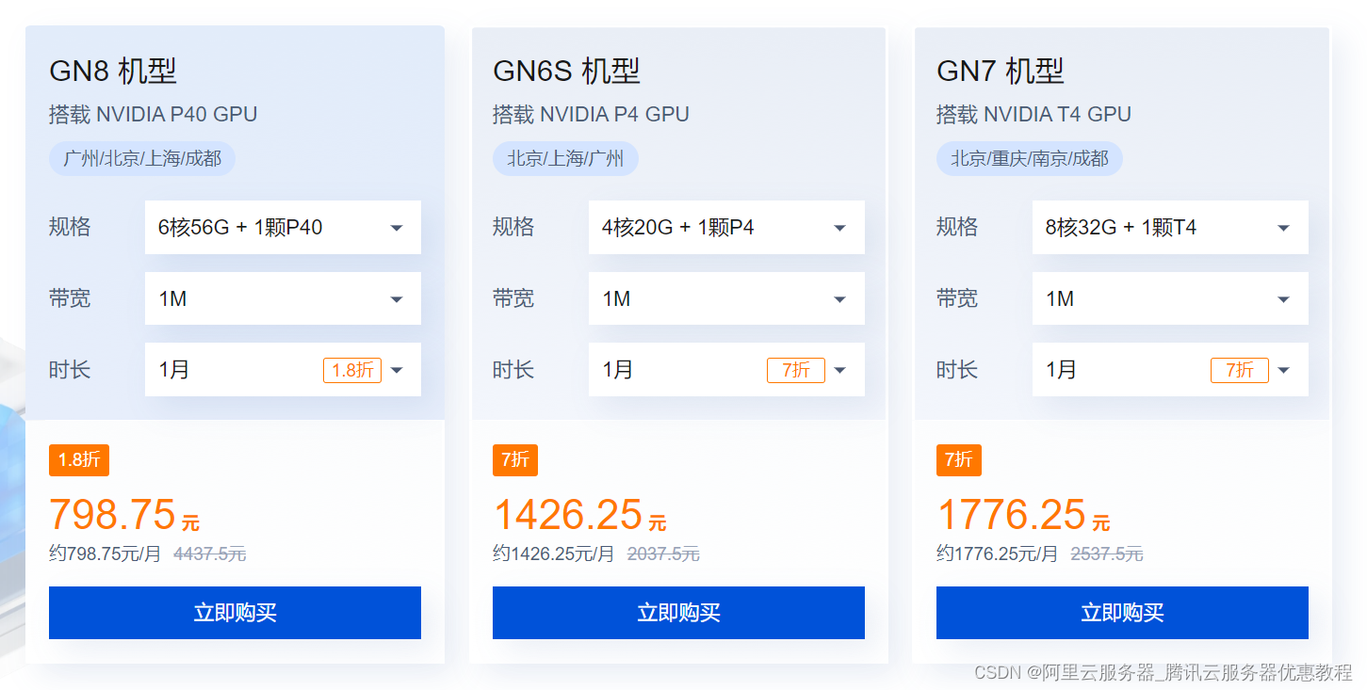
Task: Click the 搭载 NVIDIA P4 GPU subtitle
Action: [x=591, y=115]
